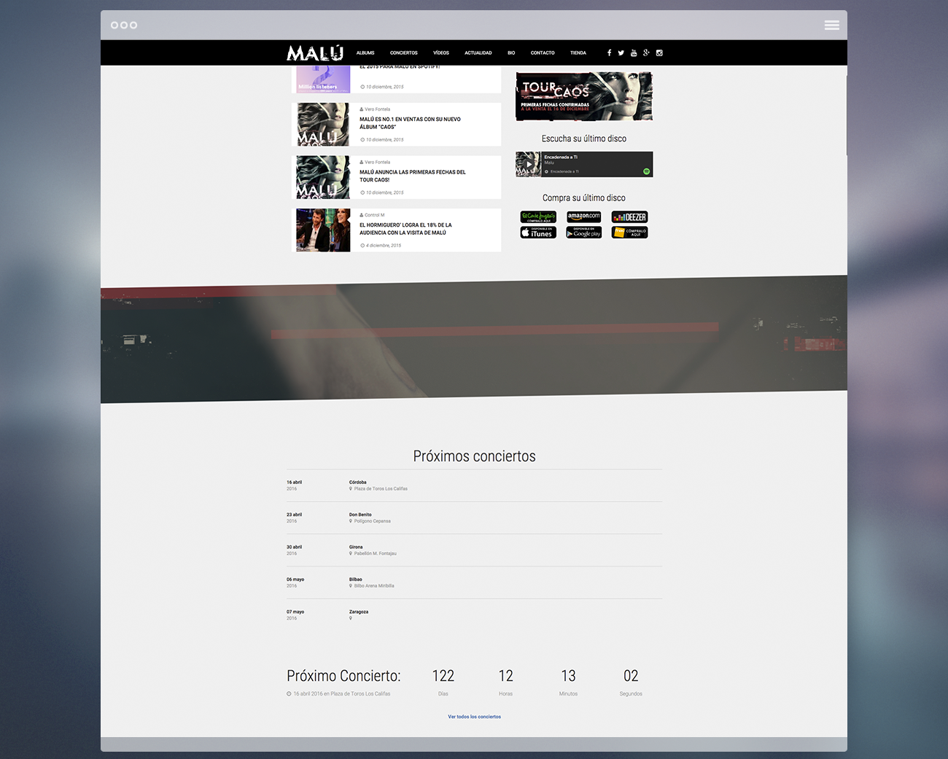Viewport: 948px width, 759px height.
Task: Read 'El Hormiguero logra el 18%' headline
Action: click(405, 229)
